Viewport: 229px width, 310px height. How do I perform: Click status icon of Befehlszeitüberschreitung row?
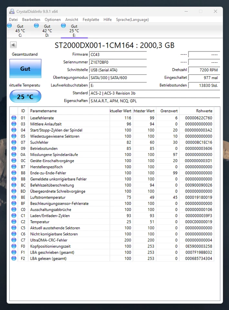[x=14, y=185]
